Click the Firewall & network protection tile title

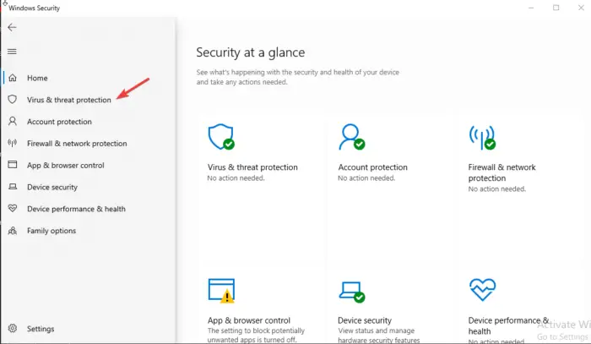pyautogui.click(x=502, y=172)
